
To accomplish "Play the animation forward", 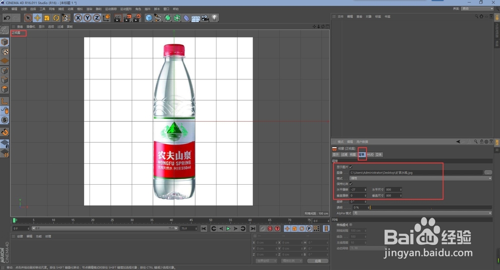I will 228,229.
